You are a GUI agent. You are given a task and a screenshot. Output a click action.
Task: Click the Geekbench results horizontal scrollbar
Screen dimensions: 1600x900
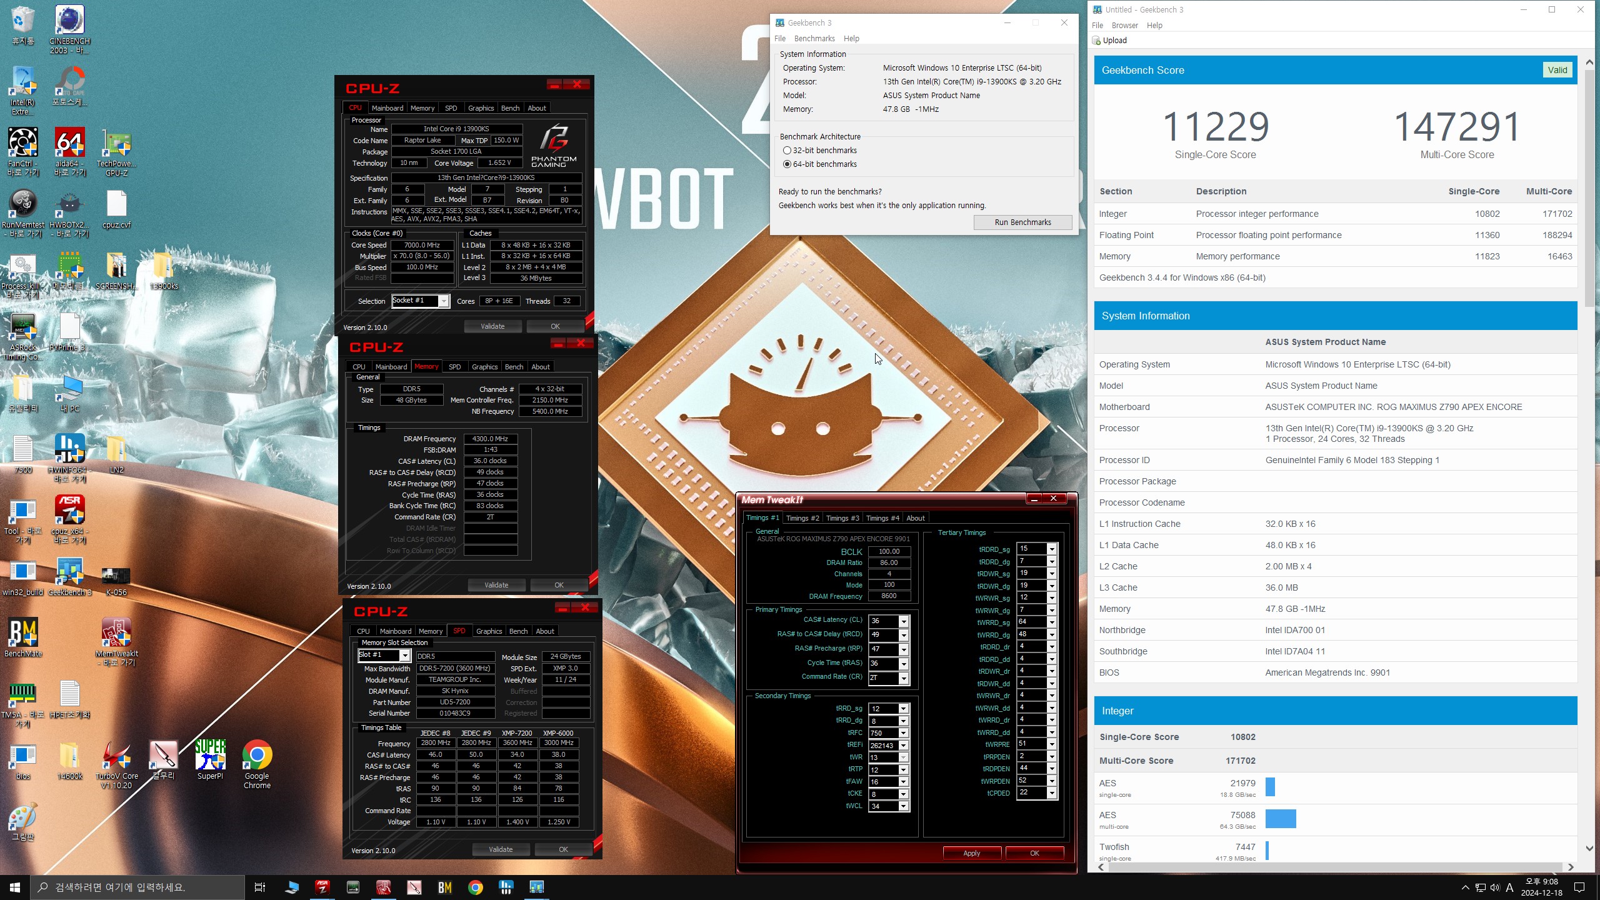tap(1334, 867)
